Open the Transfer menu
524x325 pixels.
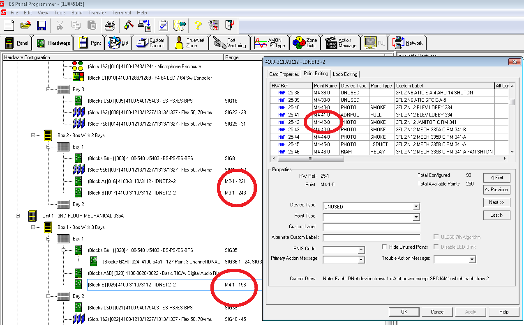97,13
